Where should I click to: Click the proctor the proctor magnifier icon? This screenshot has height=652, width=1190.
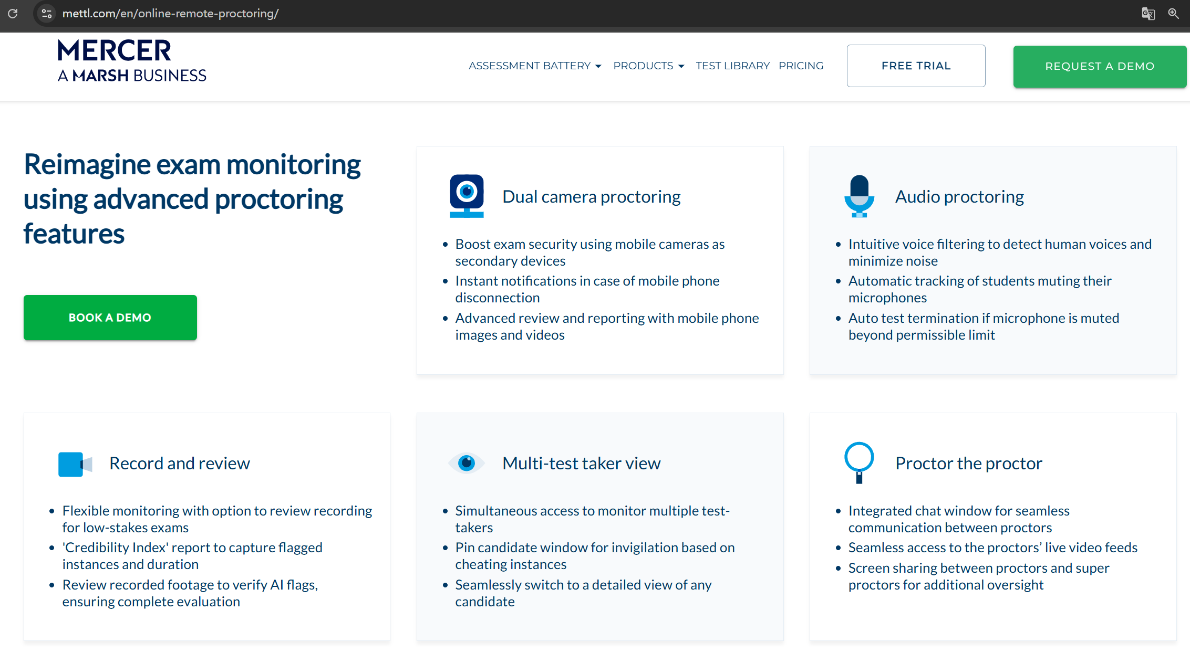tap(859, 462)
